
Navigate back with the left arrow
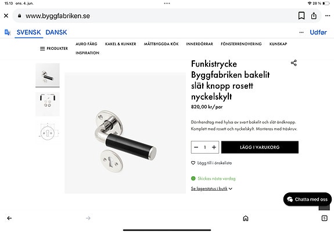point(9,218)
